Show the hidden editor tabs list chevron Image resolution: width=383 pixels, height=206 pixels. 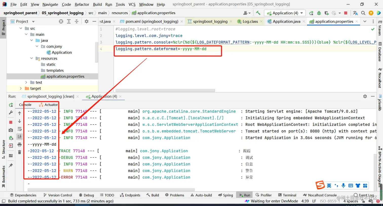[x=365, y=22]
